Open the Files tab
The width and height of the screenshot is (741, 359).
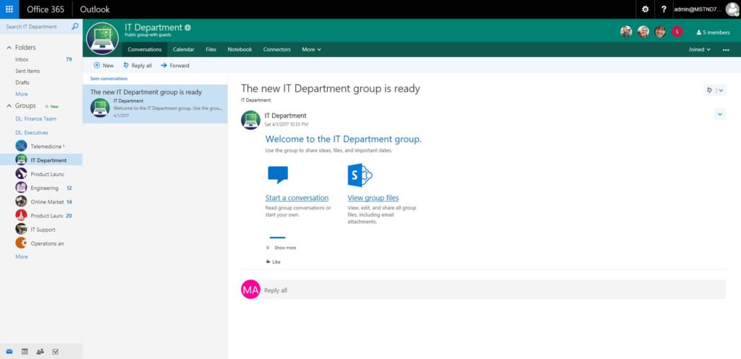pyautogui.click(x=211, y=50)
